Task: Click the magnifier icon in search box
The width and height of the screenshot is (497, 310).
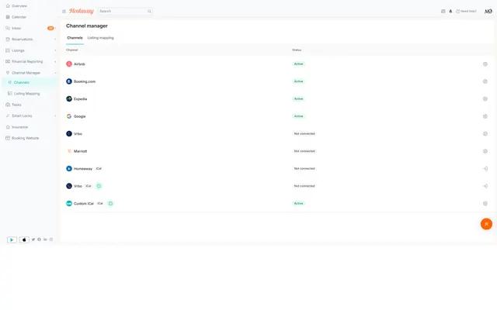Action: point(149,11)
